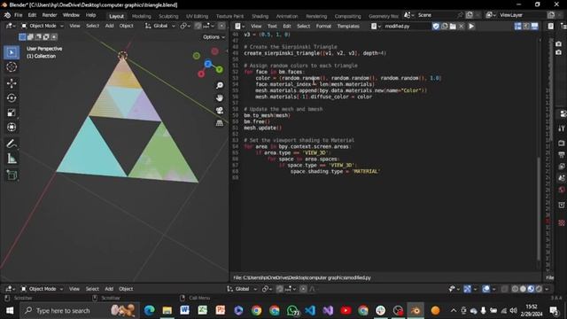Viewport: 567px width, 319px height.
Task: Toggle syntax highlighting in text editor
Action: [534, 26]
